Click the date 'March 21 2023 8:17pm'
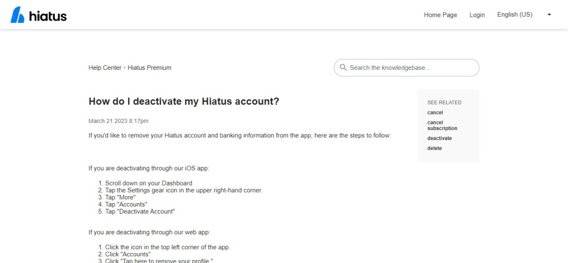Screen dimensions: 568x263 pyautogui.click(x=119, y=121)
